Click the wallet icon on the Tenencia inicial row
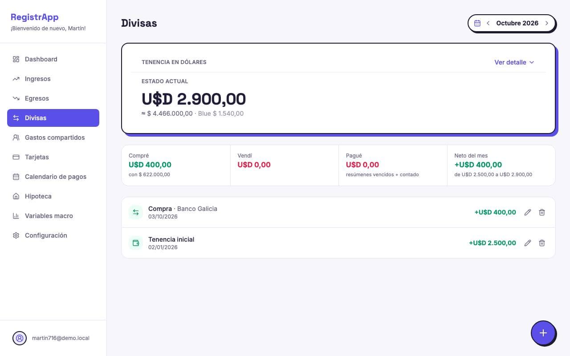570x356 pixels. coord(136,243)
